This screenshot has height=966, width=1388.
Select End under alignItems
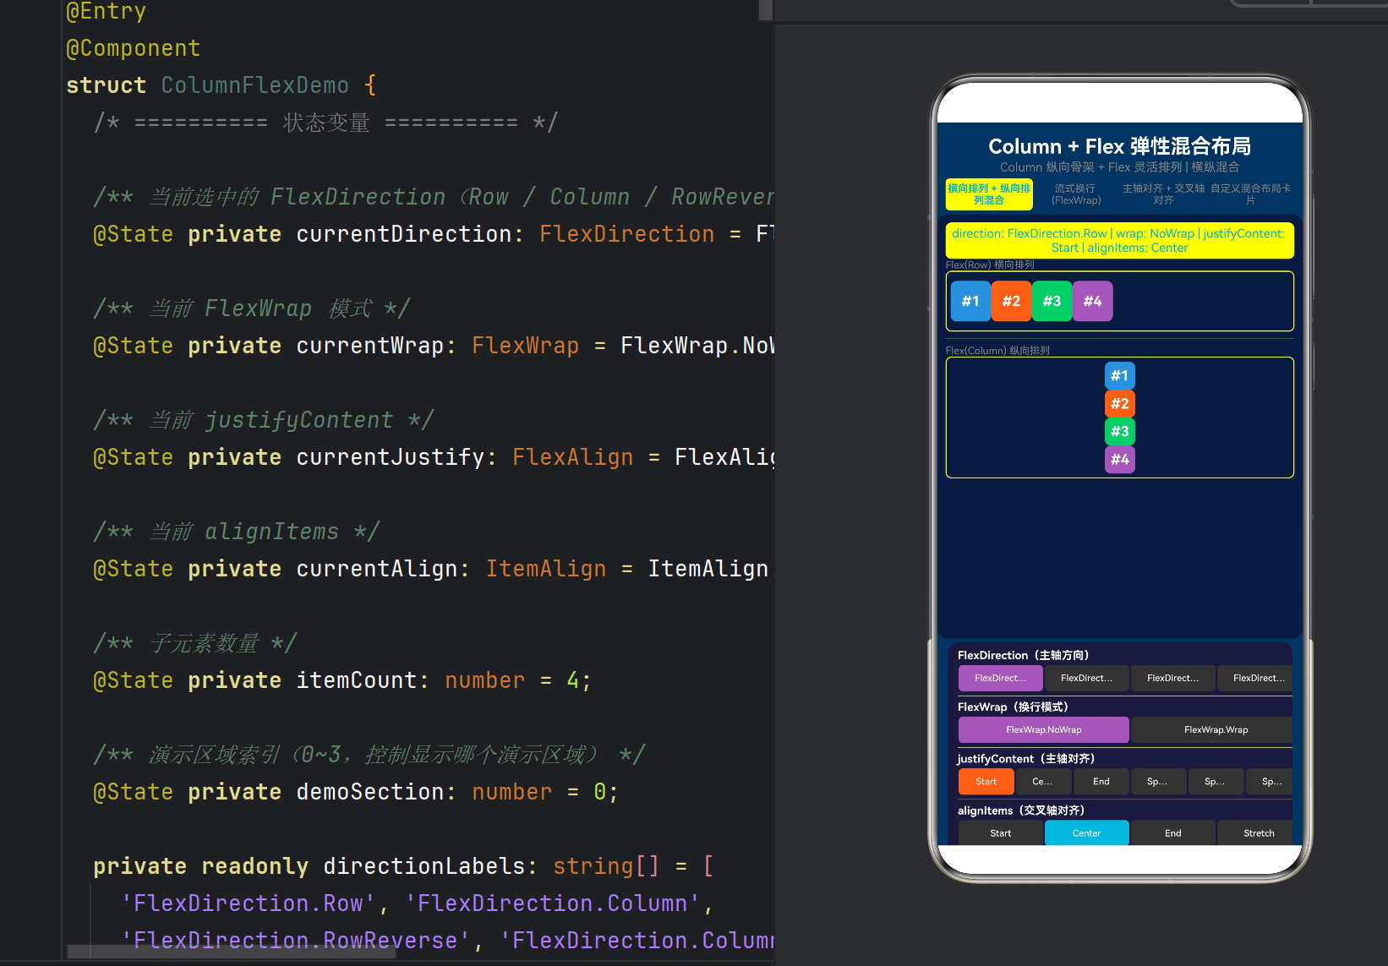tap(1172, 832)
